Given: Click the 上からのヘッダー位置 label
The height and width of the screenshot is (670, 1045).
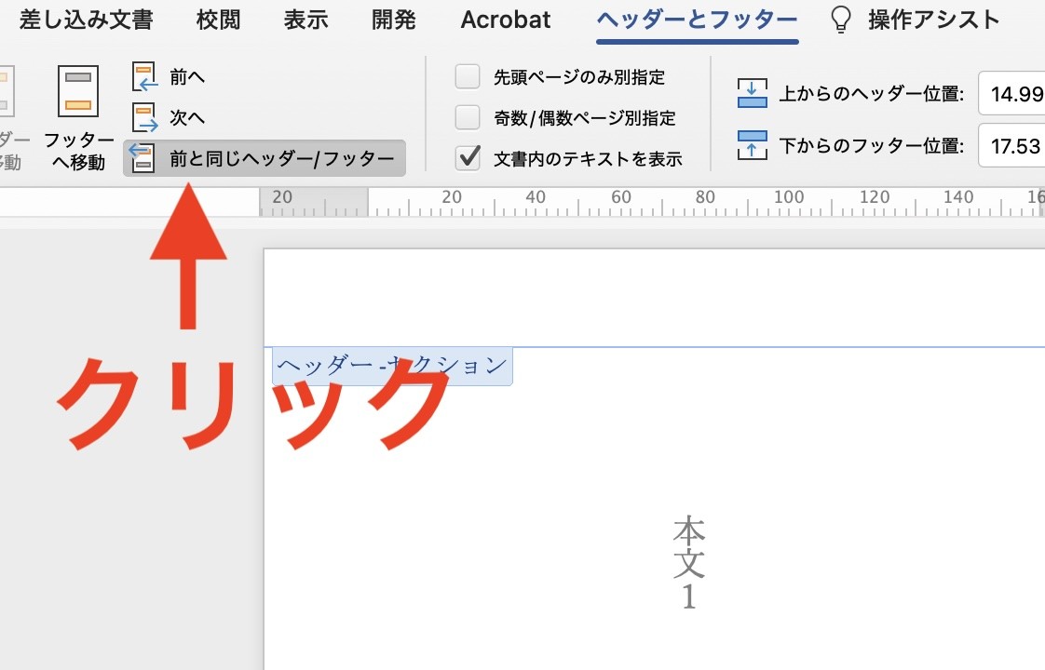Looking at the screenshot, I should tap(871, 93).
